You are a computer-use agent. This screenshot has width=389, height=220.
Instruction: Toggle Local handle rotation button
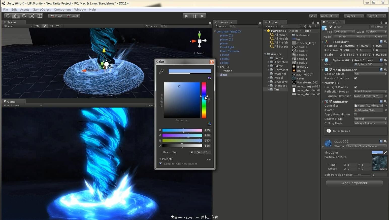click(x=73, y=16)
